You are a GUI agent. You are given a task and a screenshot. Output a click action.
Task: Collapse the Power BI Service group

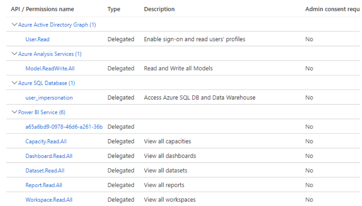[x=14, y=112]
